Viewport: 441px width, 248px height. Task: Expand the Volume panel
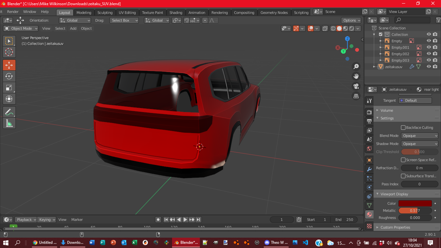(x=387, y=110)
